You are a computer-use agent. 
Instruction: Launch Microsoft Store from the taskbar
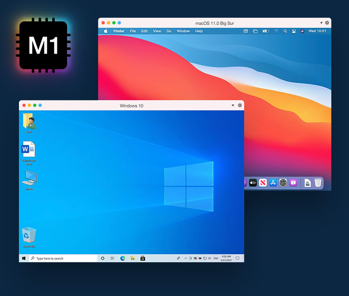click(x=143, y=259)
